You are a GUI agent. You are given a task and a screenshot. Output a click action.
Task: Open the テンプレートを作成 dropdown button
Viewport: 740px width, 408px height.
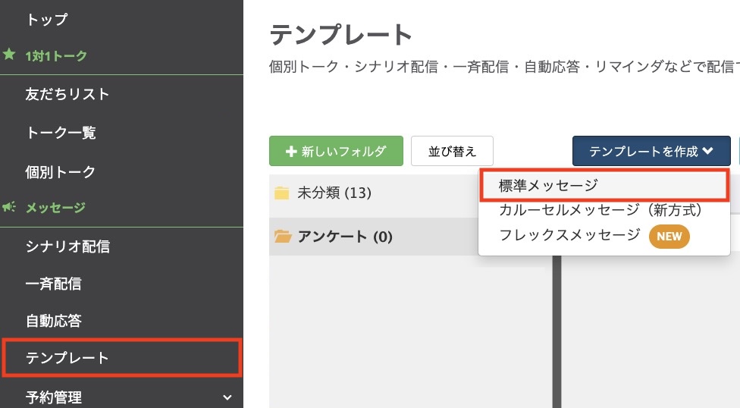651,151
